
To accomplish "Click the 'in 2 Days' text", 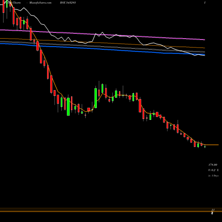I will [x=213, y=176].
